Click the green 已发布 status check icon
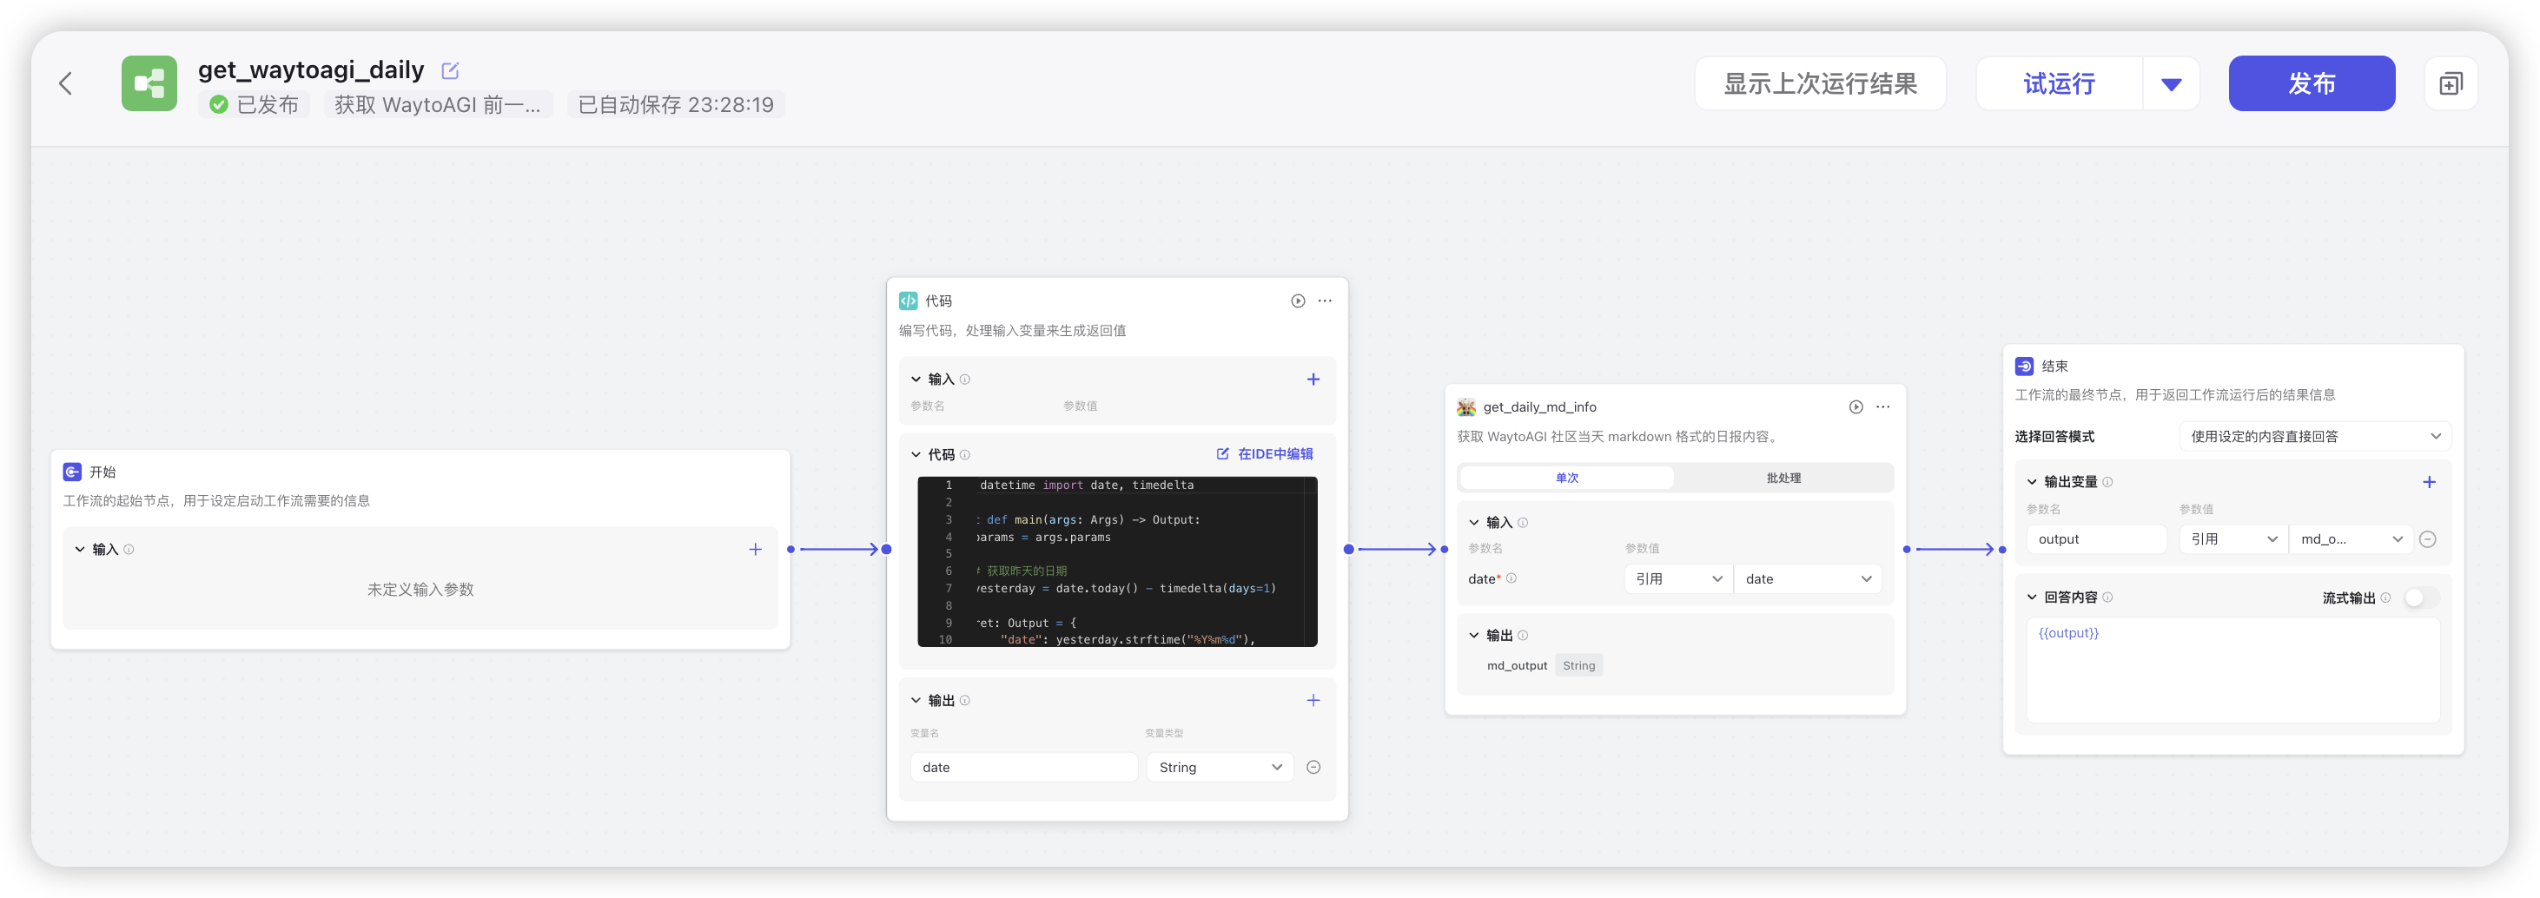This screenshot has height=898, width=2540. (x=219, y=104)
